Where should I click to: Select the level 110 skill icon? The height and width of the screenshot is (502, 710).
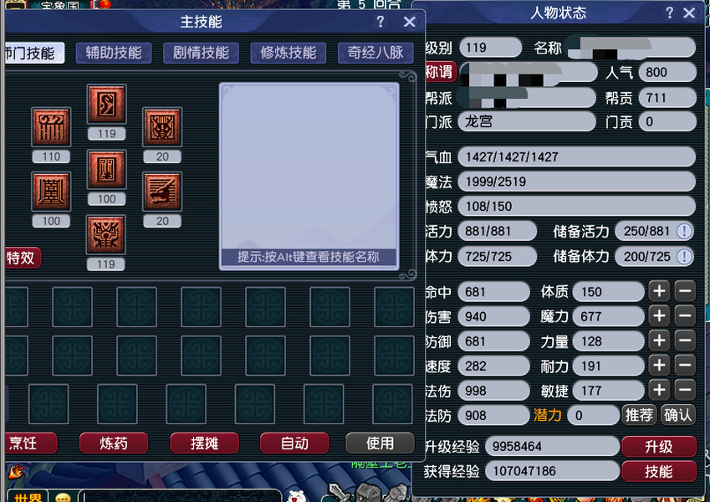(x=51, y=127)
